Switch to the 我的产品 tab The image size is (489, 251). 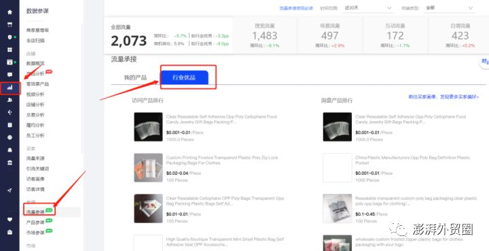[x=135, y=78]
